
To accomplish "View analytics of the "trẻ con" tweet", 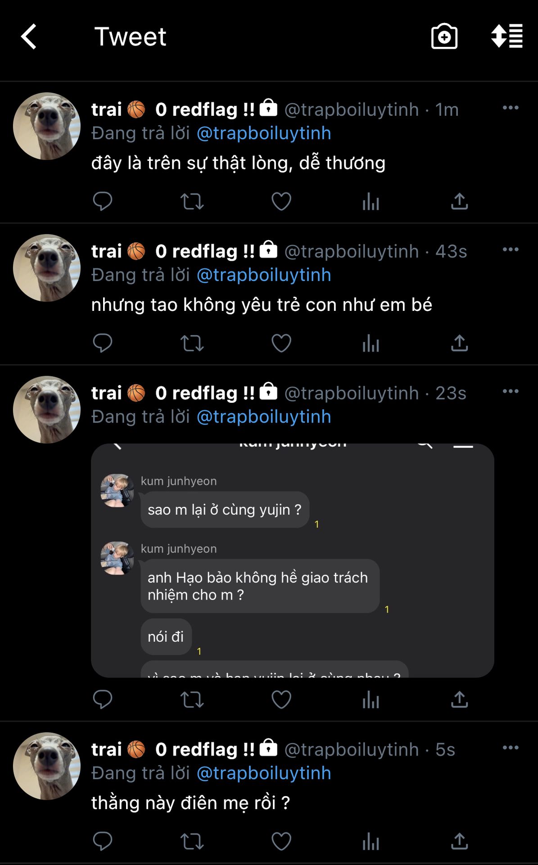I will coord(371,343).
